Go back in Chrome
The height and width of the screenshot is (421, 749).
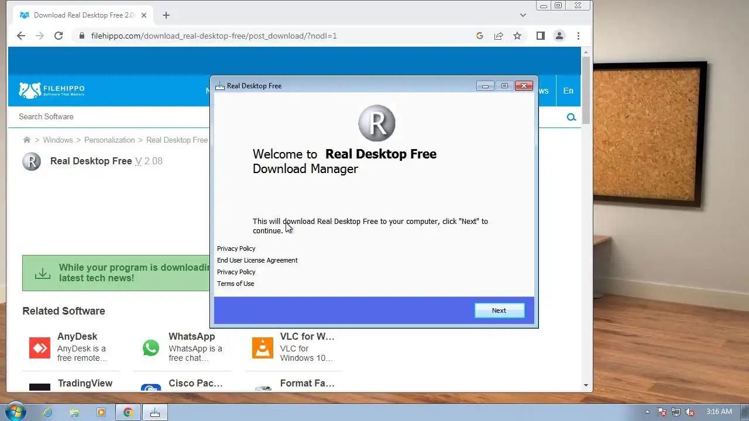(21, 36)
